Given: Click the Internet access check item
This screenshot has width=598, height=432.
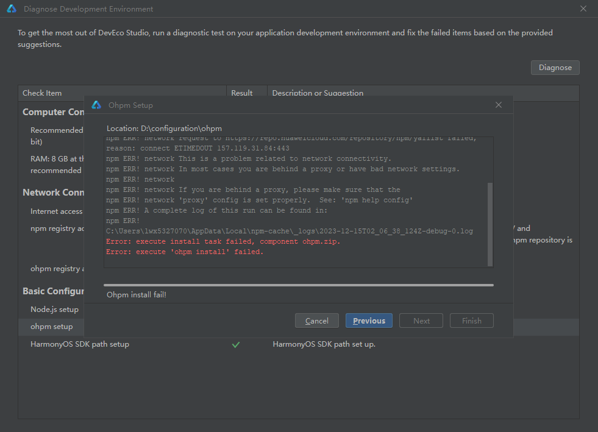Looking at the screenshot, I should click(57, 211).
